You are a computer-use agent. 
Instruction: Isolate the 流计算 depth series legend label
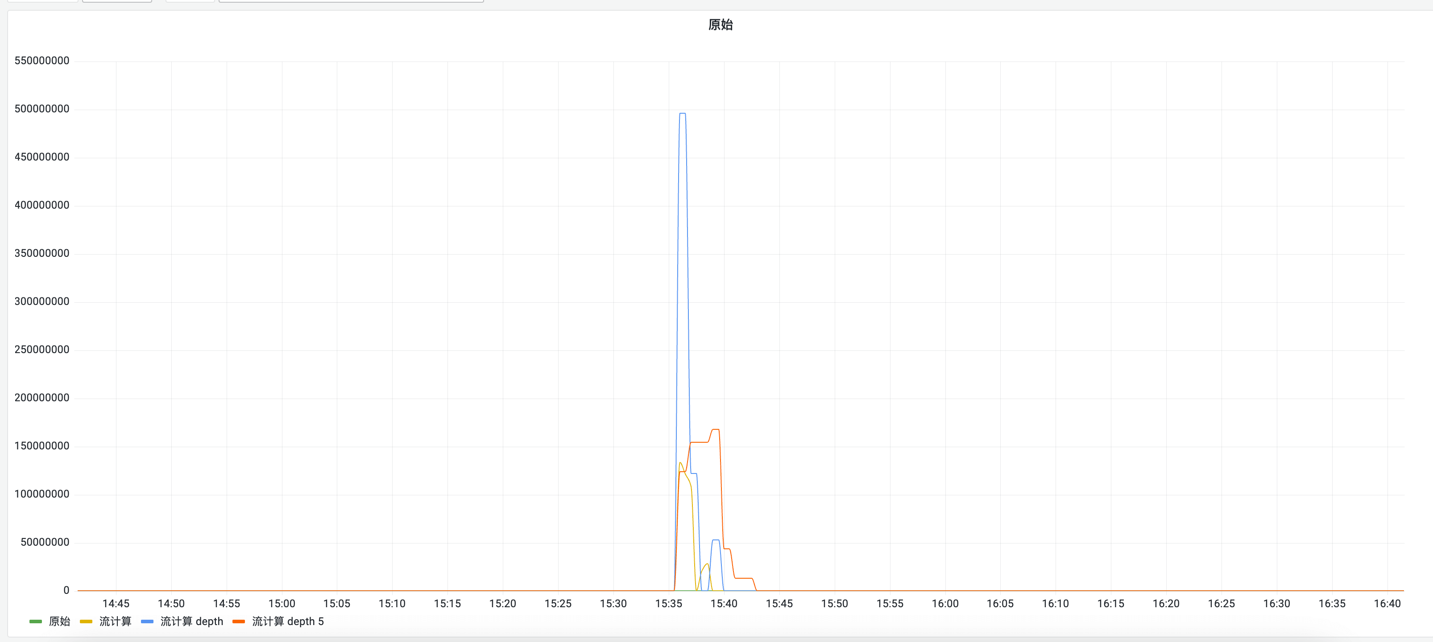coord(191,621)
